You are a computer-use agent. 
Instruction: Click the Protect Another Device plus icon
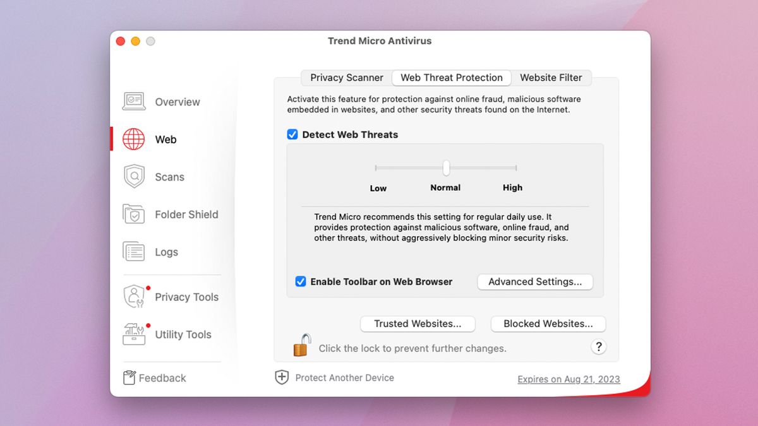pyautogui.click(x=282, y=377)
